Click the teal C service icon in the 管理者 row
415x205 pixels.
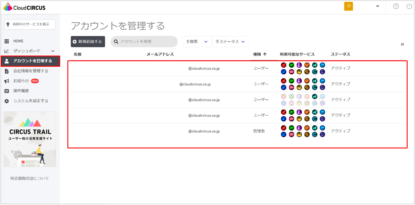[315, 135]
